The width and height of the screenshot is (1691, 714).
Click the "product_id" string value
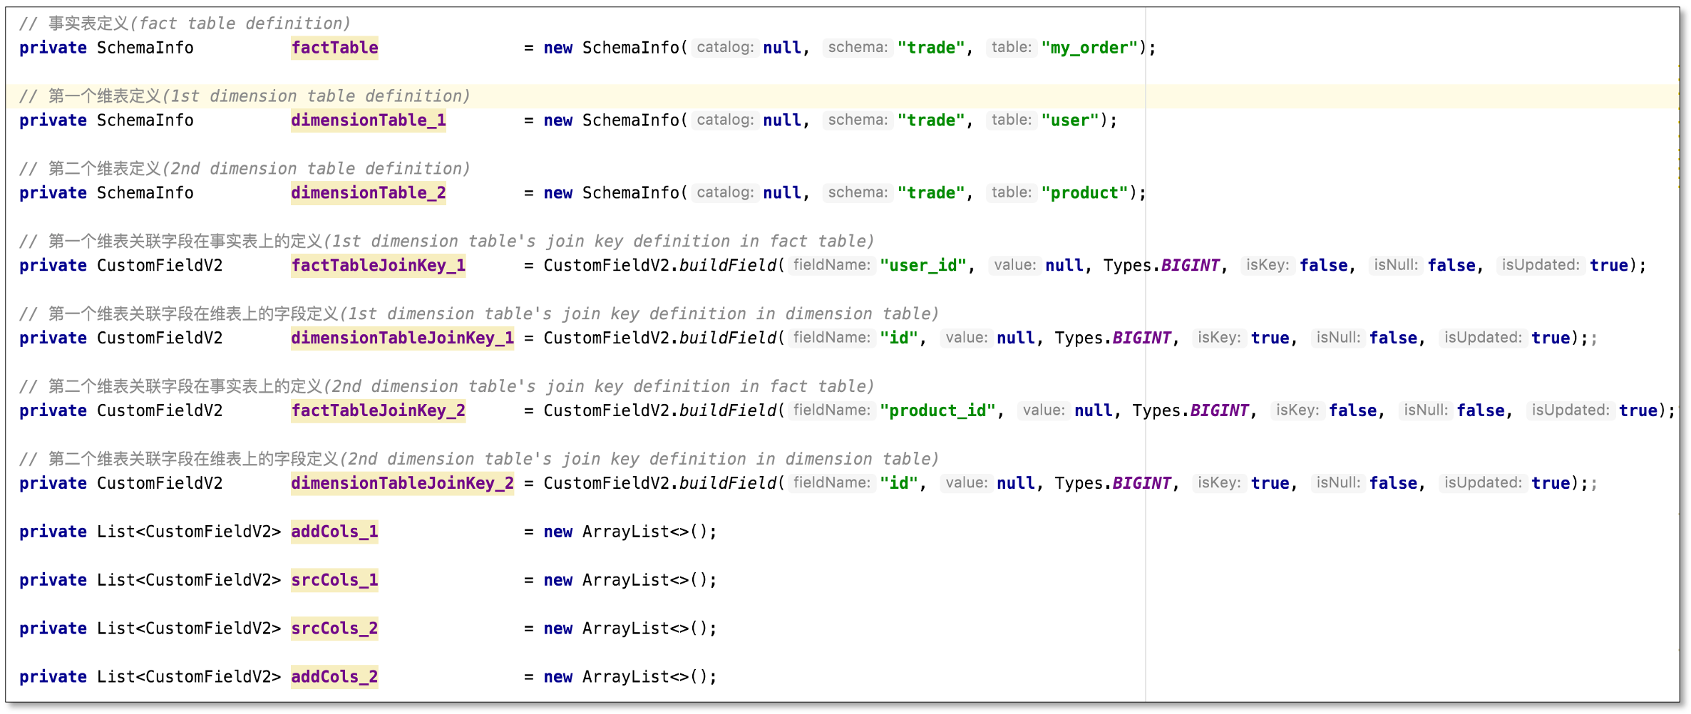937,411
